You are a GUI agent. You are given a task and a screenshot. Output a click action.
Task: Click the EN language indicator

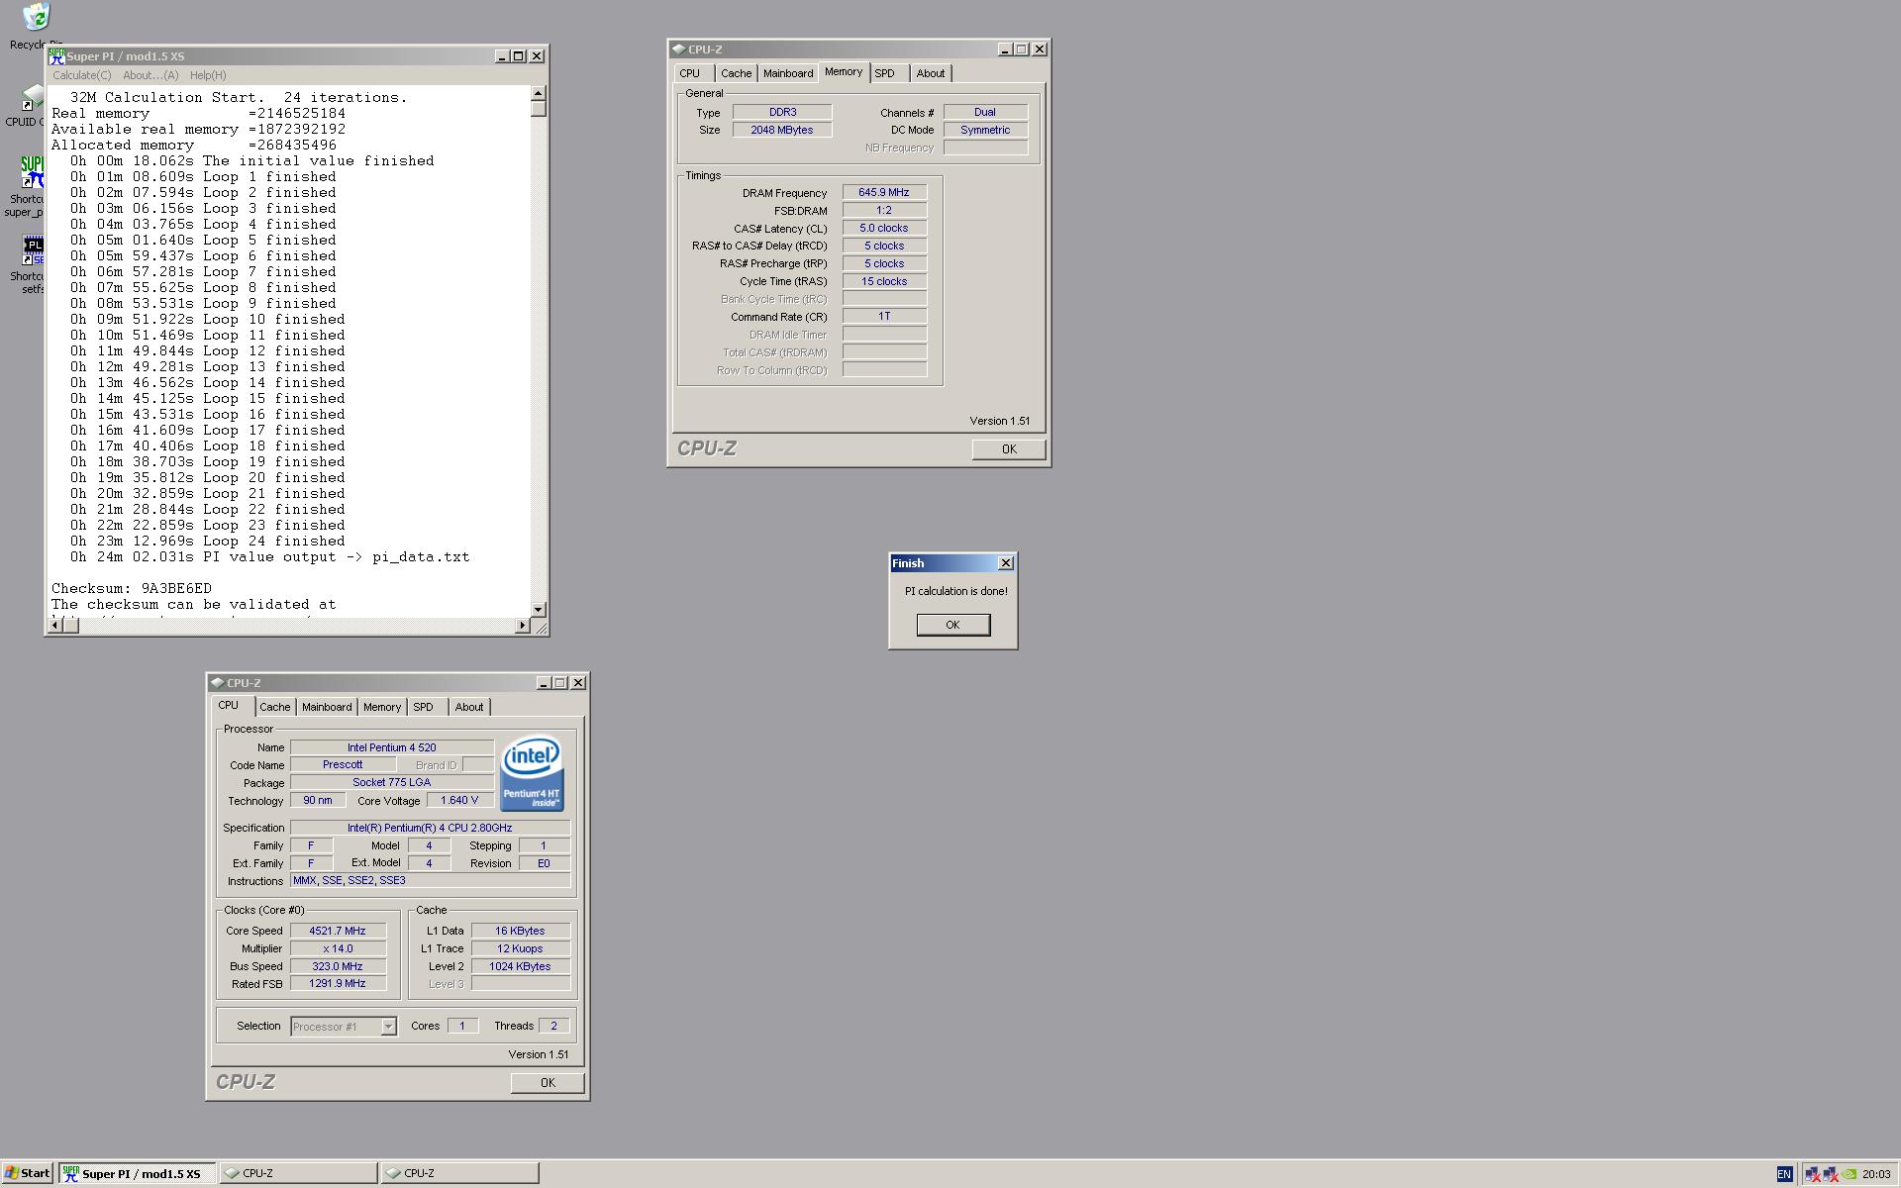[x=1783, y=1174]
